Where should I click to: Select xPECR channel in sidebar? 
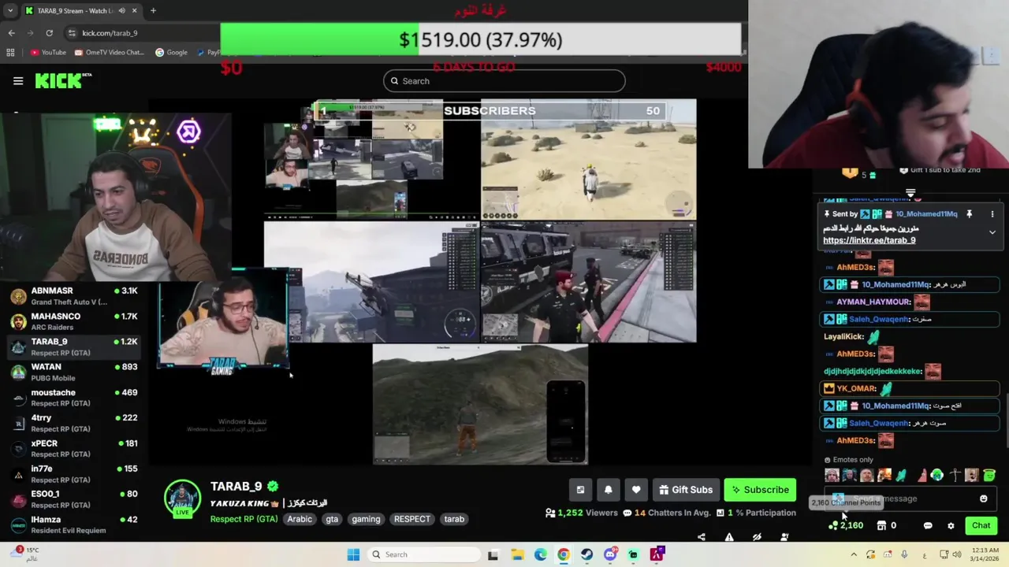[74, 449]
